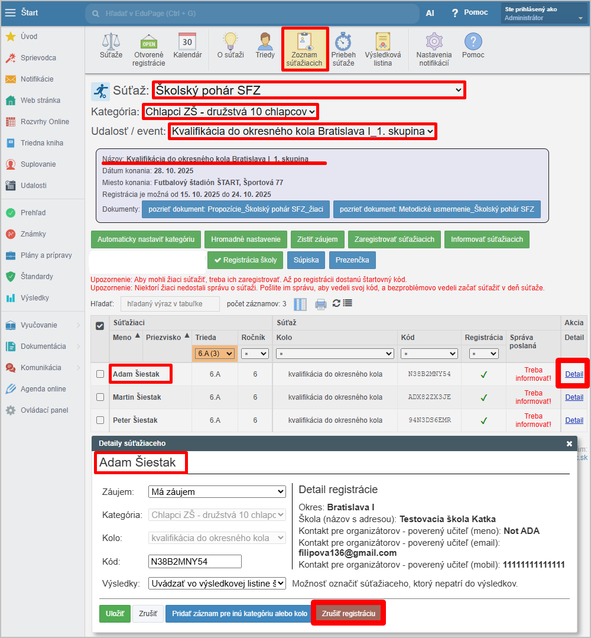
Task: Open Známky in the left sidebar
Action: click(33, 234)
